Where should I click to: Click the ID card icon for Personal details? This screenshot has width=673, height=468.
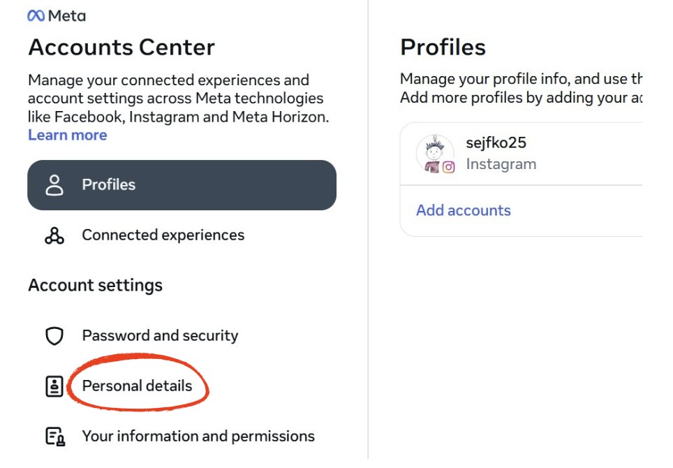pyautogui.click(x=54, y=386)
